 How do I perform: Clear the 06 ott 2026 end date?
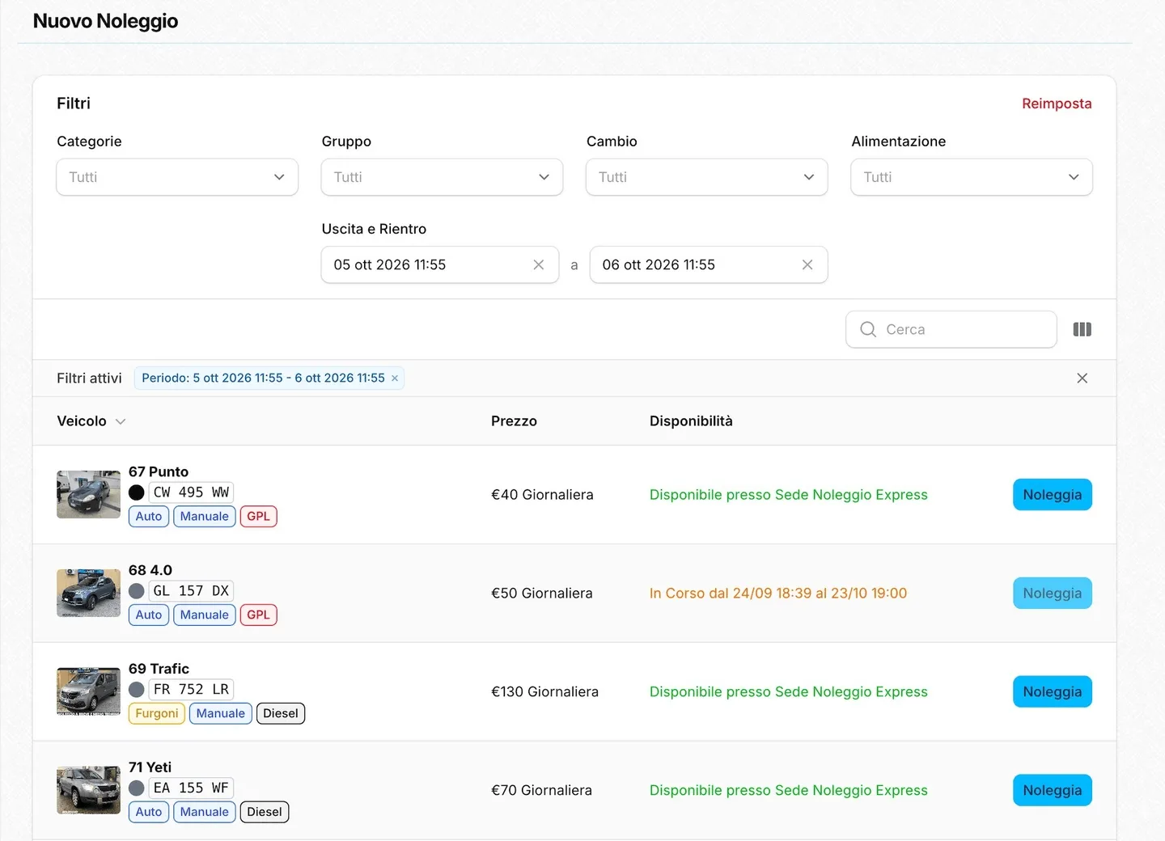[807, 265]
